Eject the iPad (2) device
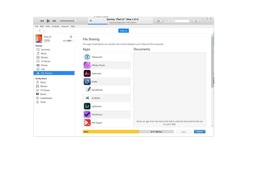The height and width of the screenshot is (171, 271). (x=71, y=37)
